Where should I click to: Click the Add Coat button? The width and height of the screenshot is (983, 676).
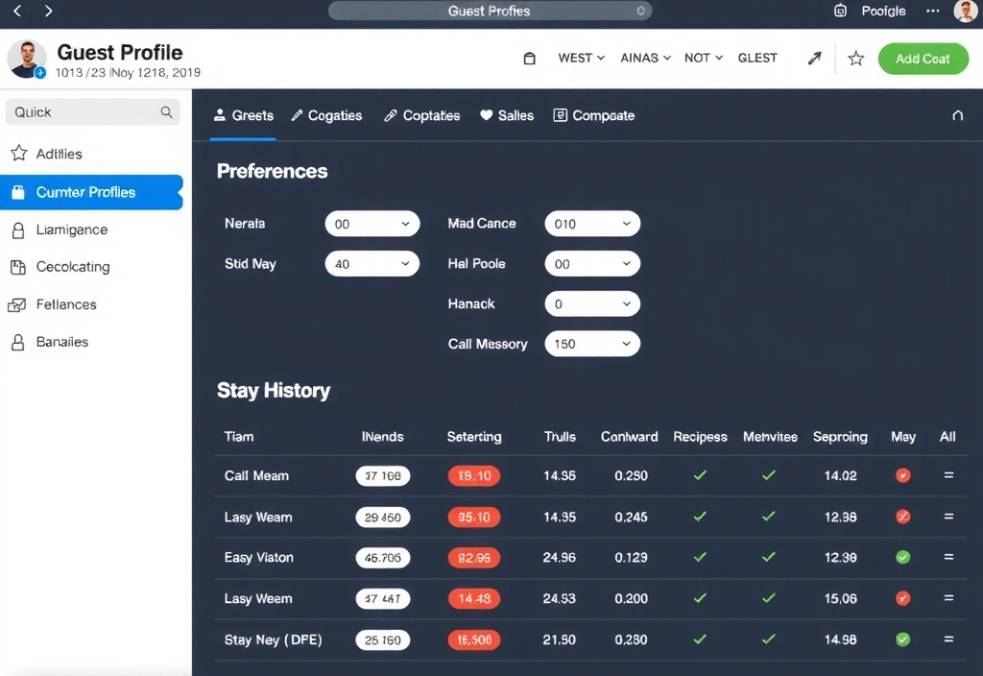[x=923, y=59]
